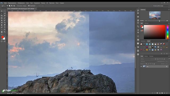This screenshot has width=170, height=96.
Task: Select the Brush tool
Action: 5,18
